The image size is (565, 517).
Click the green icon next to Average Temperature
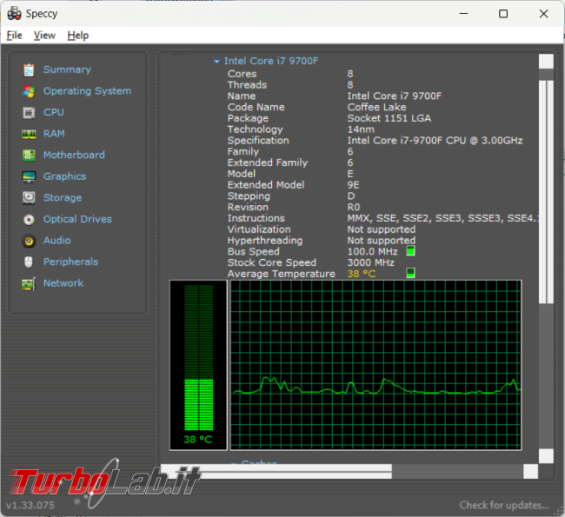point(410,273)
